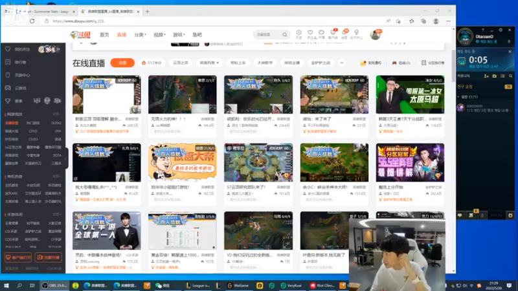518x291 pixels.
Task: Open DOTA2 category in sidebar
Action: click(x=56, y=123)
